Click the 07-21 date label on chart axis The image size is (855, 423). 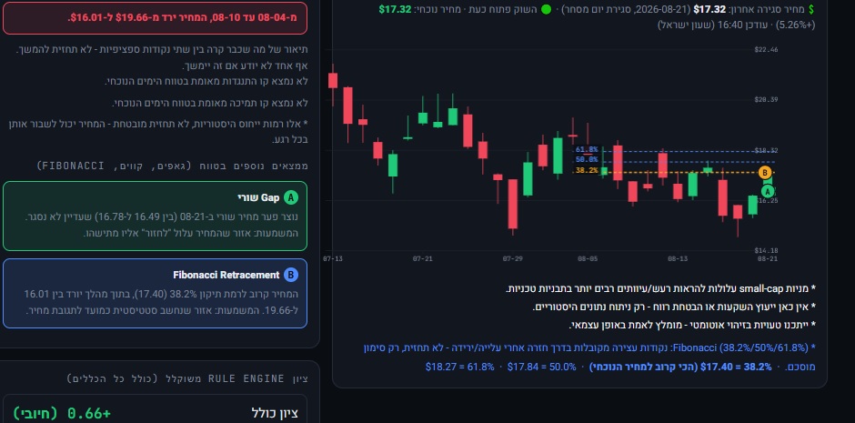click(423, 259)
